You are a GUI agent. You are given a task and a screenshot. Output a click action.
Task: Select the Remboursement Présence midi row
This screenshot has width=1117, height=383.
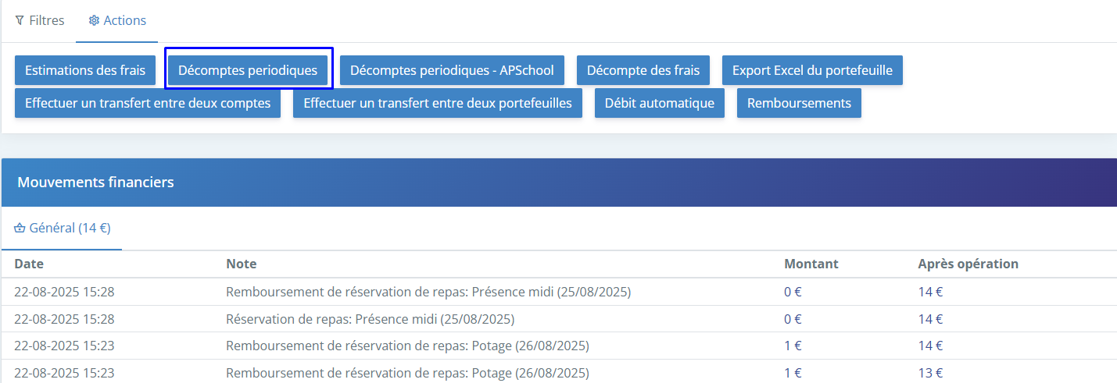pyautogui.click(x=428, y=293)
